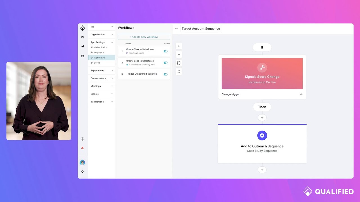Image resolution: width=360 pixels, height=202 pixels.
Task: Add a step below the Outreach Sequence card
Action: tap(262, 170)
